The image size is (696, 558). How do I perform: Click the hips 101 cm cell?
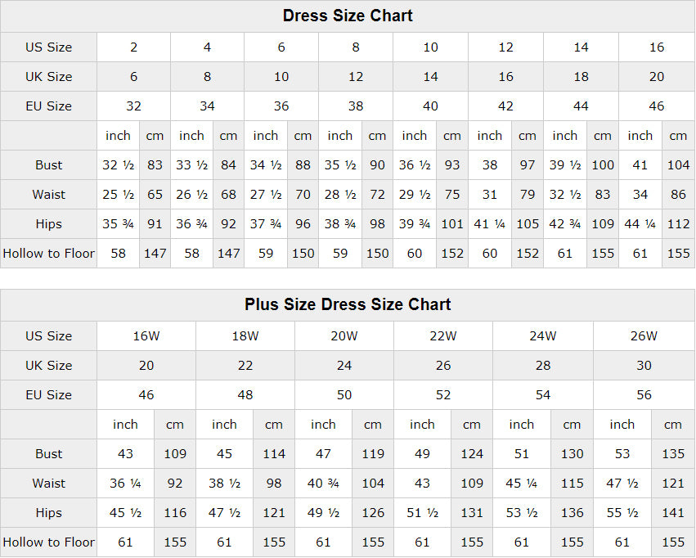[452, 224]
